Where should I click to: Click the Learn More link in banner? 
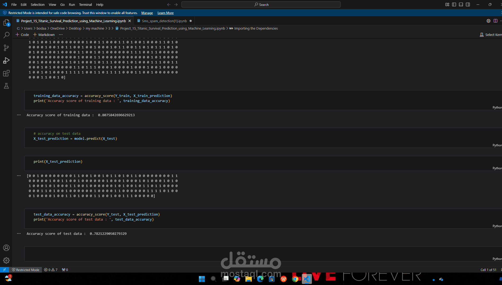pyautogui.click(x=165, y=13)
